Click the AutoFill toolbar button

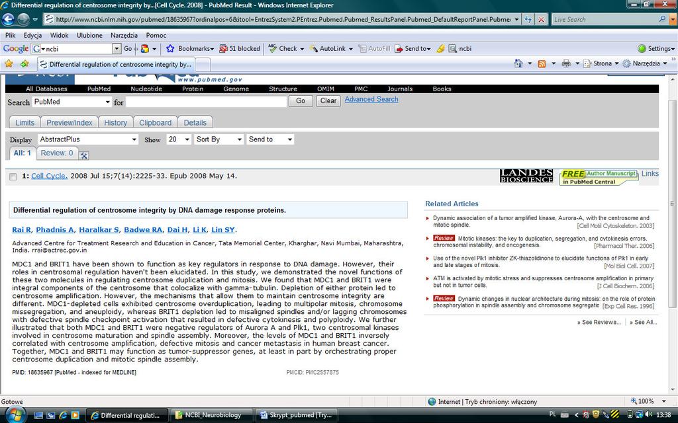coord(374,49)
